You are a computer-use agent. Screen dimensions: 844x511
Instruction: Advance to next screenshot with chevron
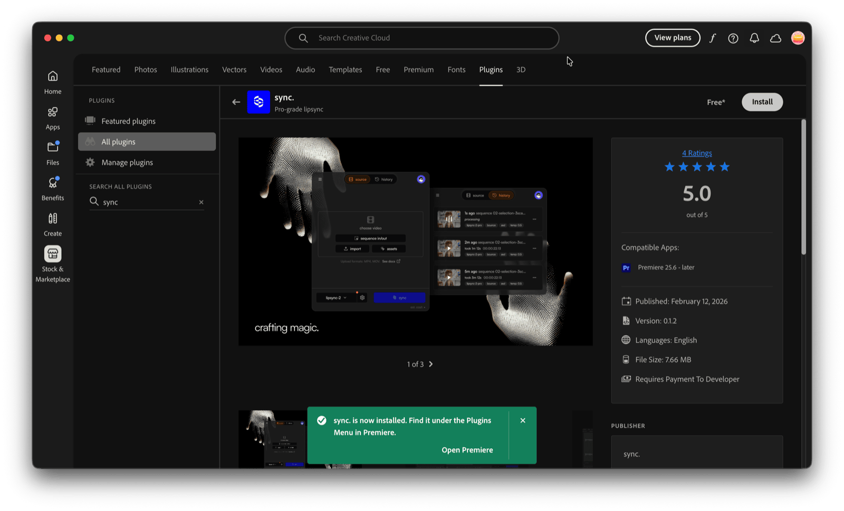[x=431, y=364]
